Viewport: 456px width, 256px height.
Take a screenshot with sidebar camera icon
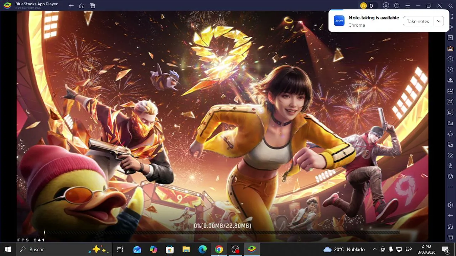coord(450,102)
